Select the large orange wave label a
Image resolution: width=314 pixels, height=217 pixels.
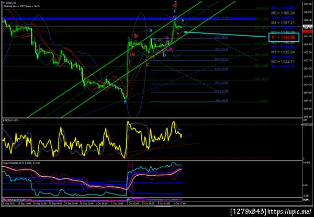click(x=133, y=54)
